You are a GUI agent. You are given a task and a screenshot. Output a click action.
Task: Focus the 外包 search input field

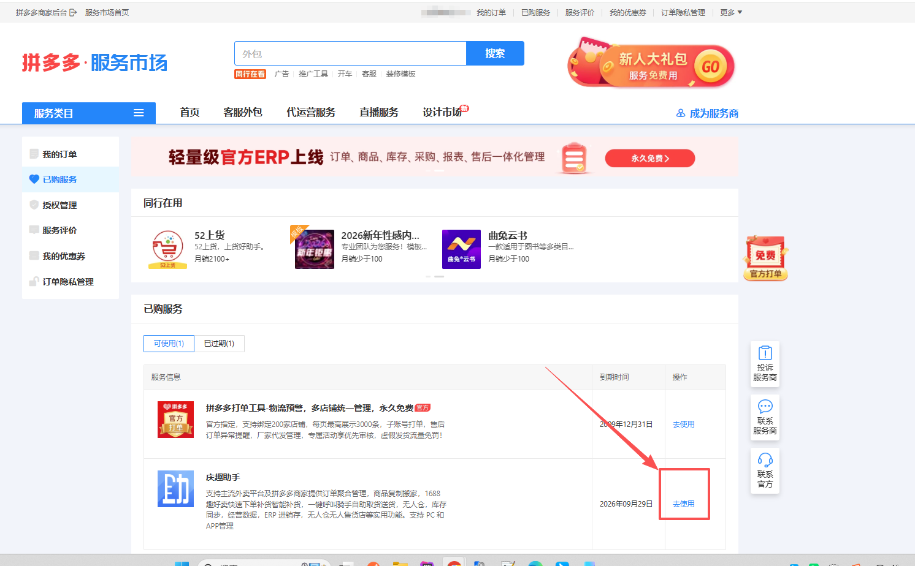350,54
